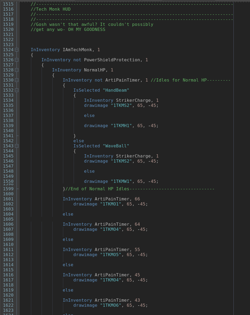Click the else keyword on line 1542
This screenshot has height=315, width=250.
pyautogui.click(x=79, y=141)
